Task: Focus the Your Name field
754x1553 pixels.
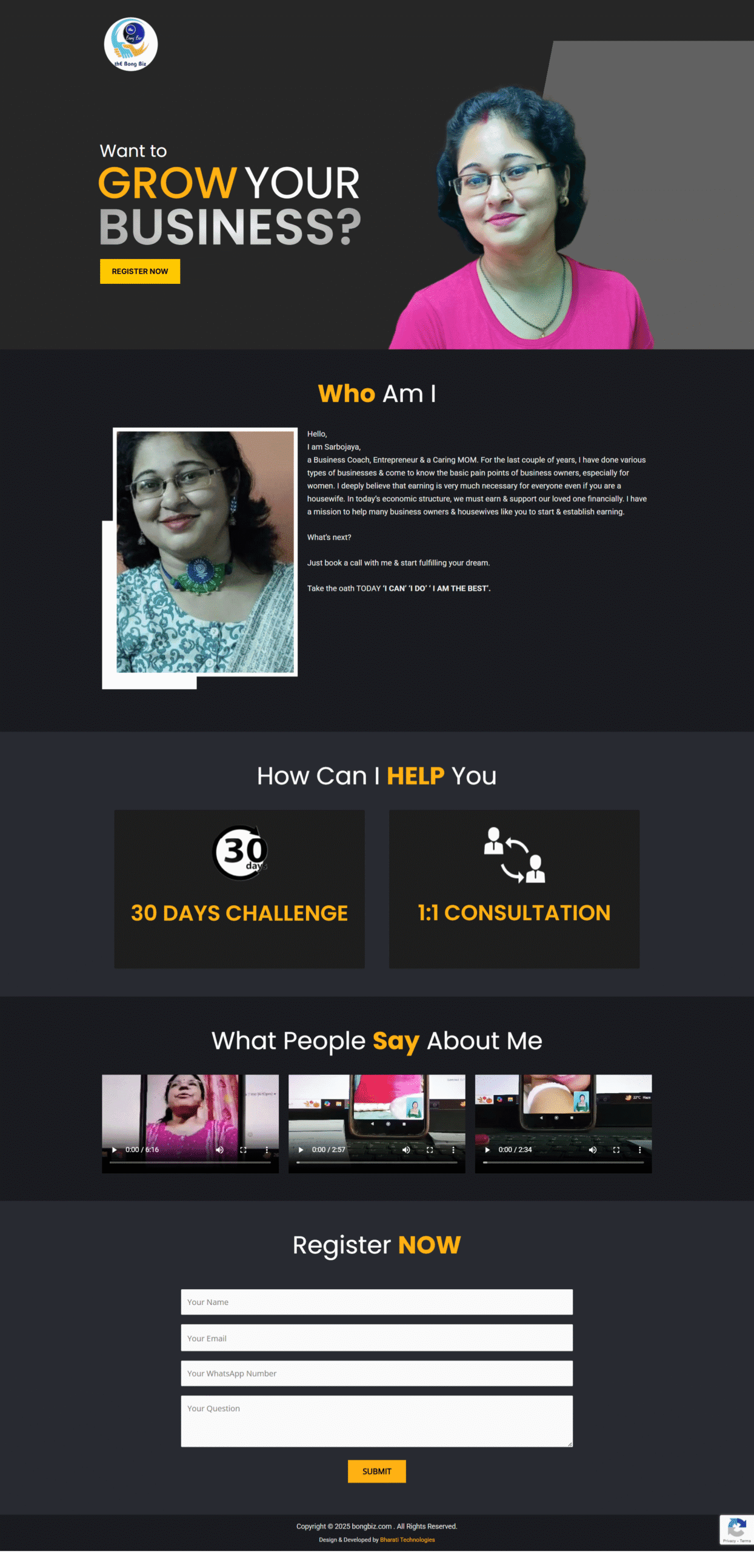Action: [376, 1302]
